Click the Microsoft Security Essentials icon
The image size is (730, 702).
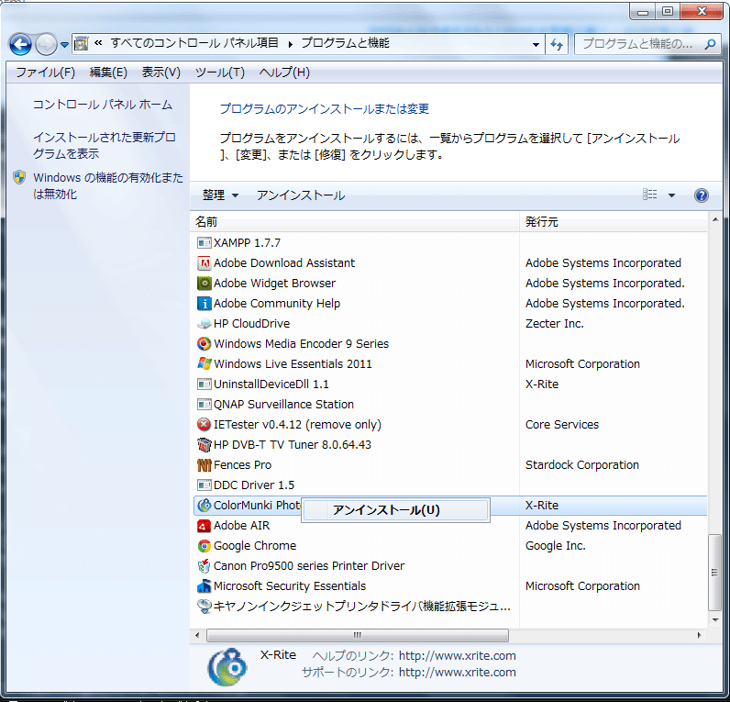click(204, 586)
